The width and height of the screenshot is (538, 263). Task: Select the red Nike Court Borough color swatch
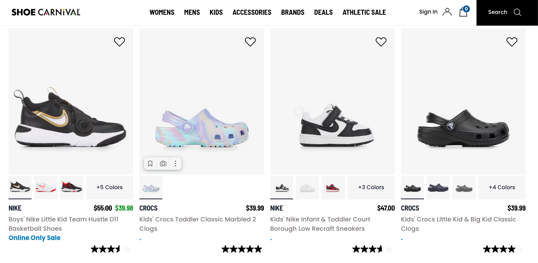click(x=333, y=188)
